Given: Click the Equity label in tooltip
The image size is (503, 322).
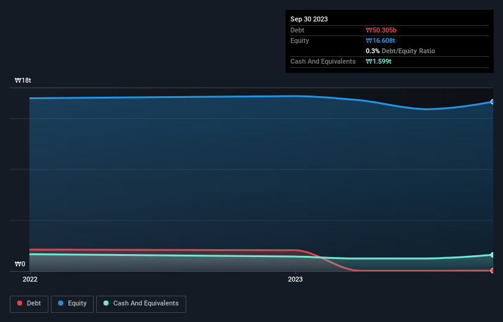Looking at the screenshot, I should [x=300, y=40].
